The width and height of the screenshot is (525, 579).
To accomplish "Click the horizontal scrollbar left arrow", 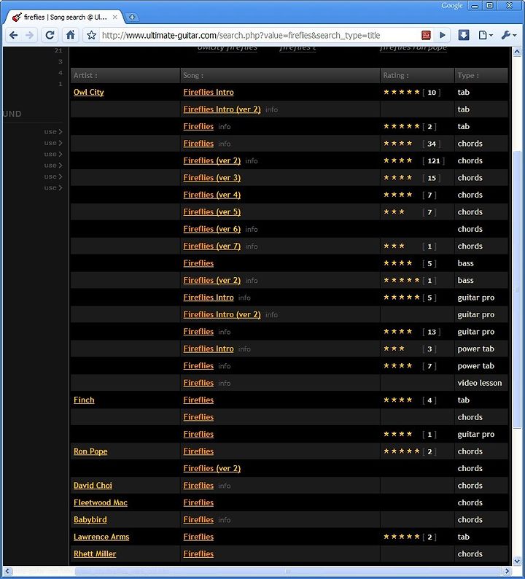I will click(7, 571).
